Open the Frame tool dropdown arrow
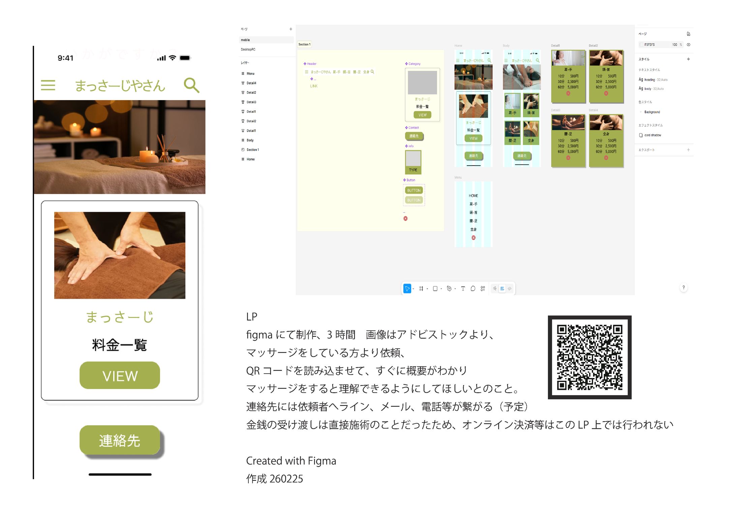This screenshot has width=736, height=525. click(x=427, y=289)
